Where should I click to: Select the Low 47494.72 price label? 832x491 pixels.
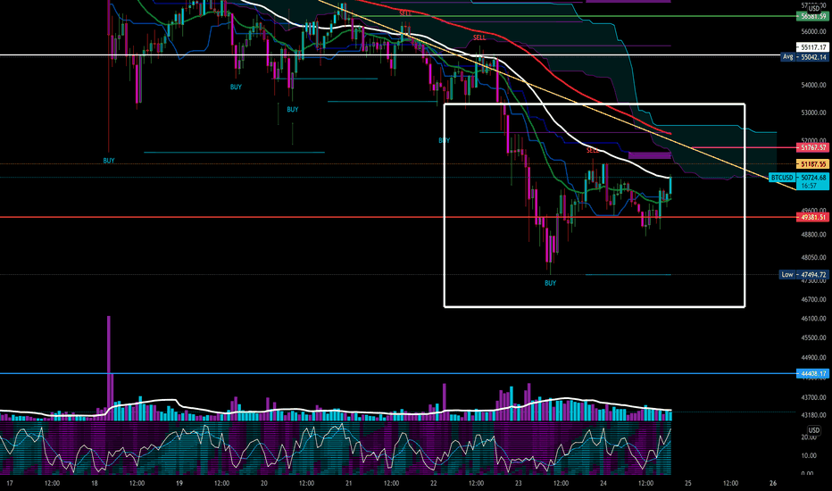(x=804, y=274)
